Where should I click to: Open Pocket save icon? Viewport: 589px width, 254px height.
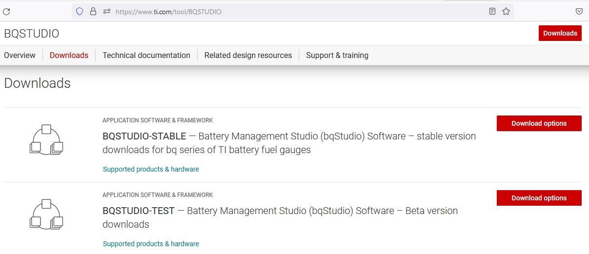(579, 11)
